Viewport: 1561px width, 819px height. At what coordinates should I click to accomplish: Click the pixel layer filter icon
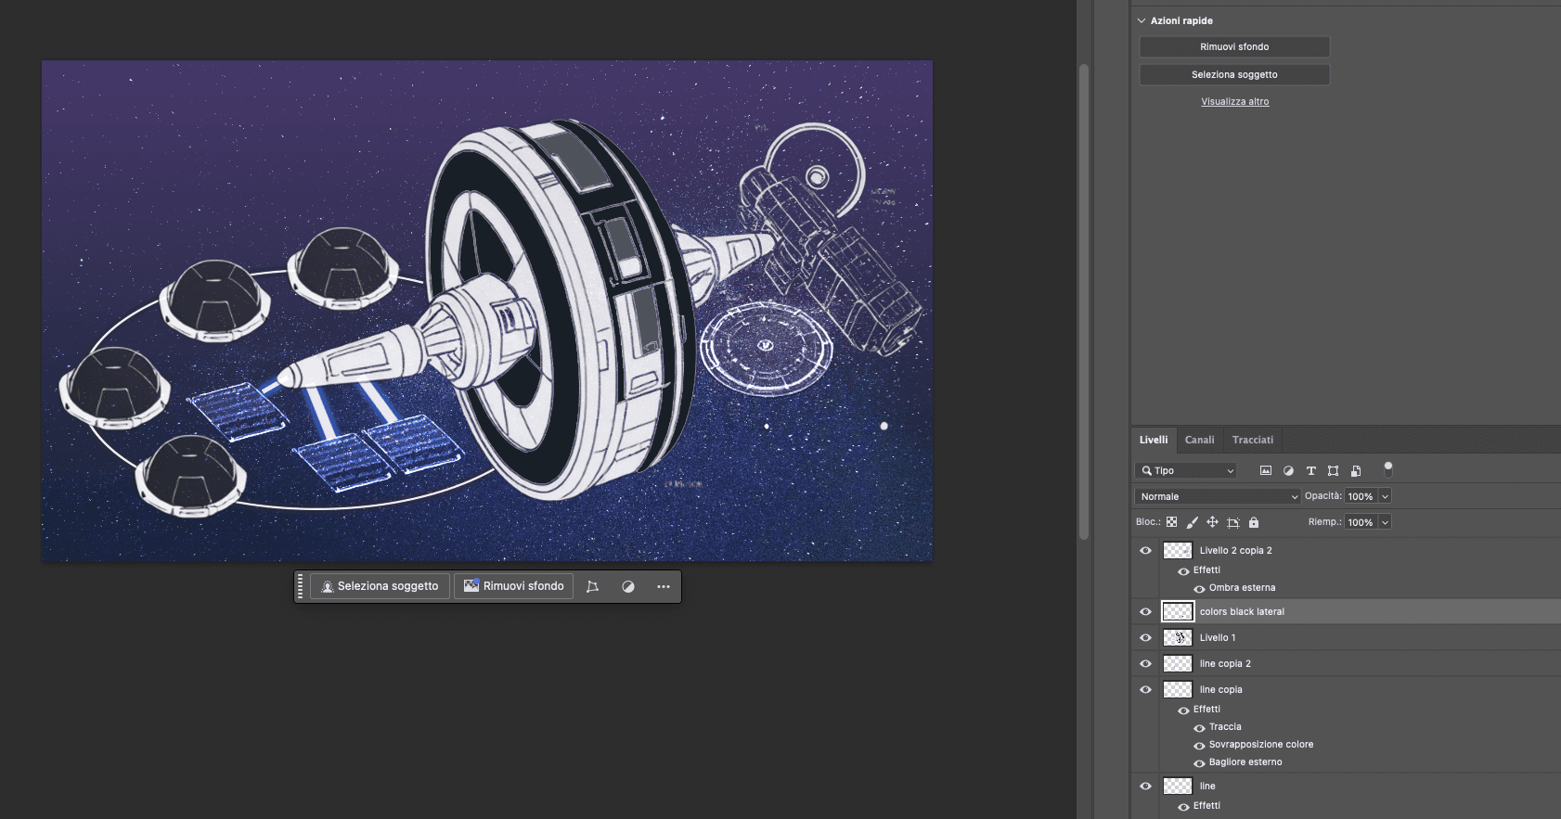click(x=1266, y=471)
